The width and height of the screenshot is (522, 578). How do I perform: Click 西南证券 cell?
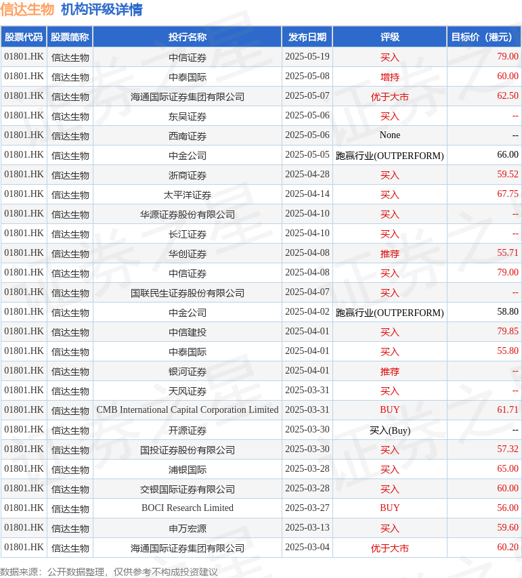point(188,135)
